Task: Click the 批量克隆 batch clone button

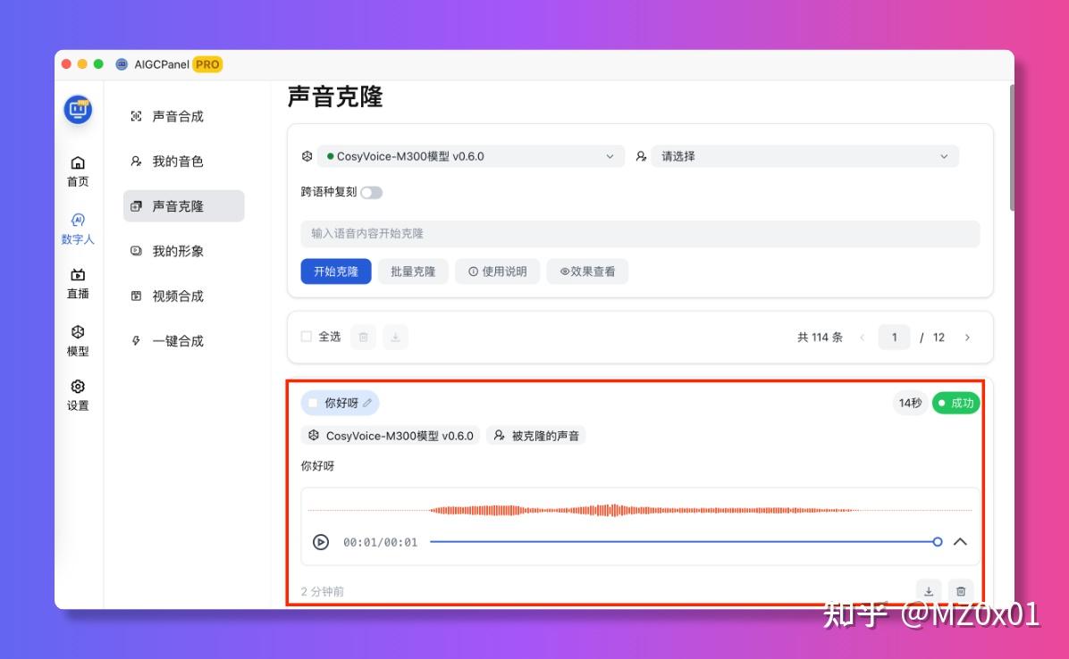Action: click(x=413, y=271)
